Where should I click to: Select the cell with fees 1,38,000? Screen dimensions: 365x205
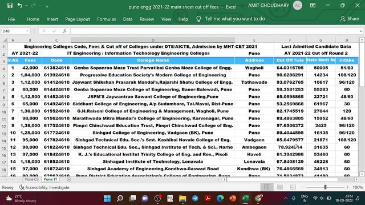(30, 125)
